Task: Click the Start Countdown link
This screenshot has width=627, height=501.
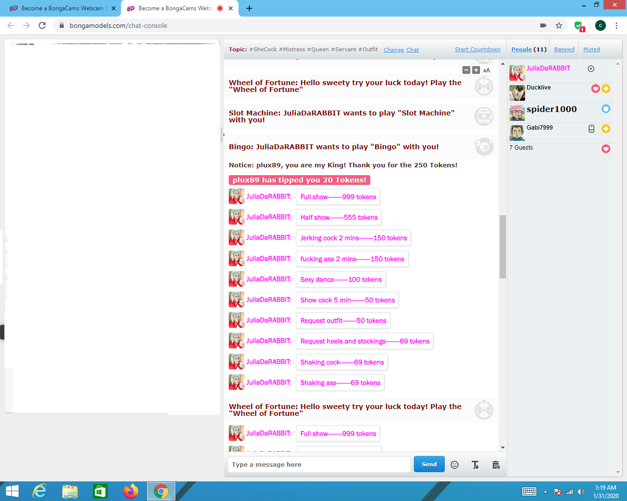Action: [478, 49]
